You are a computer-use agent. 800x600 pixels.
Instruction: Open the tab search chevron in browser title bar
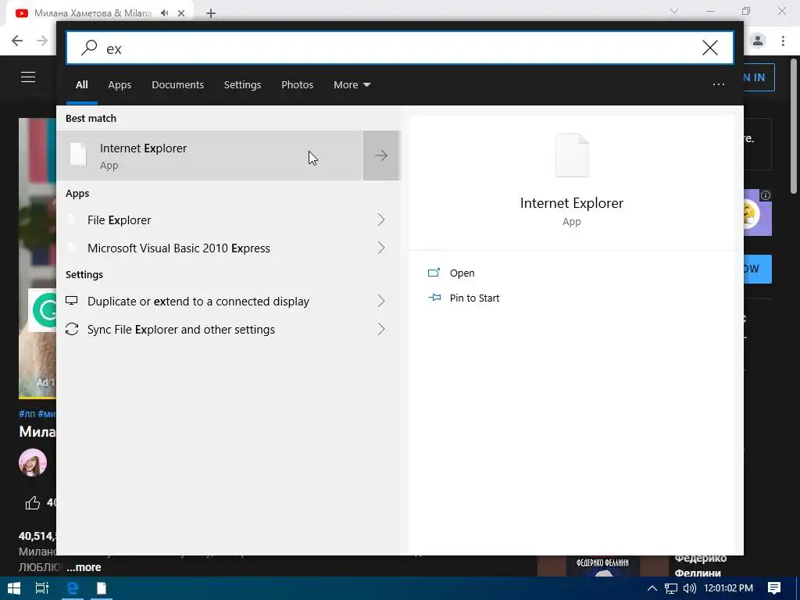(674, 11)
